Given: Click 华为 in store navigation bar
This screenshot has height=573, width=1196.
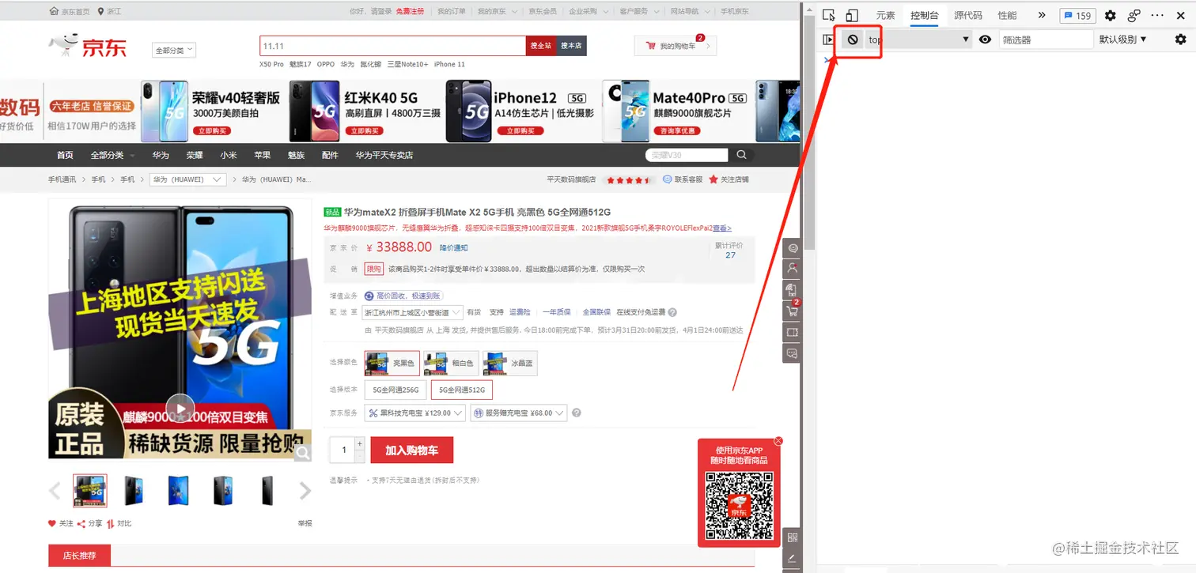Looking at the screenshot, I should coord(161,155).
